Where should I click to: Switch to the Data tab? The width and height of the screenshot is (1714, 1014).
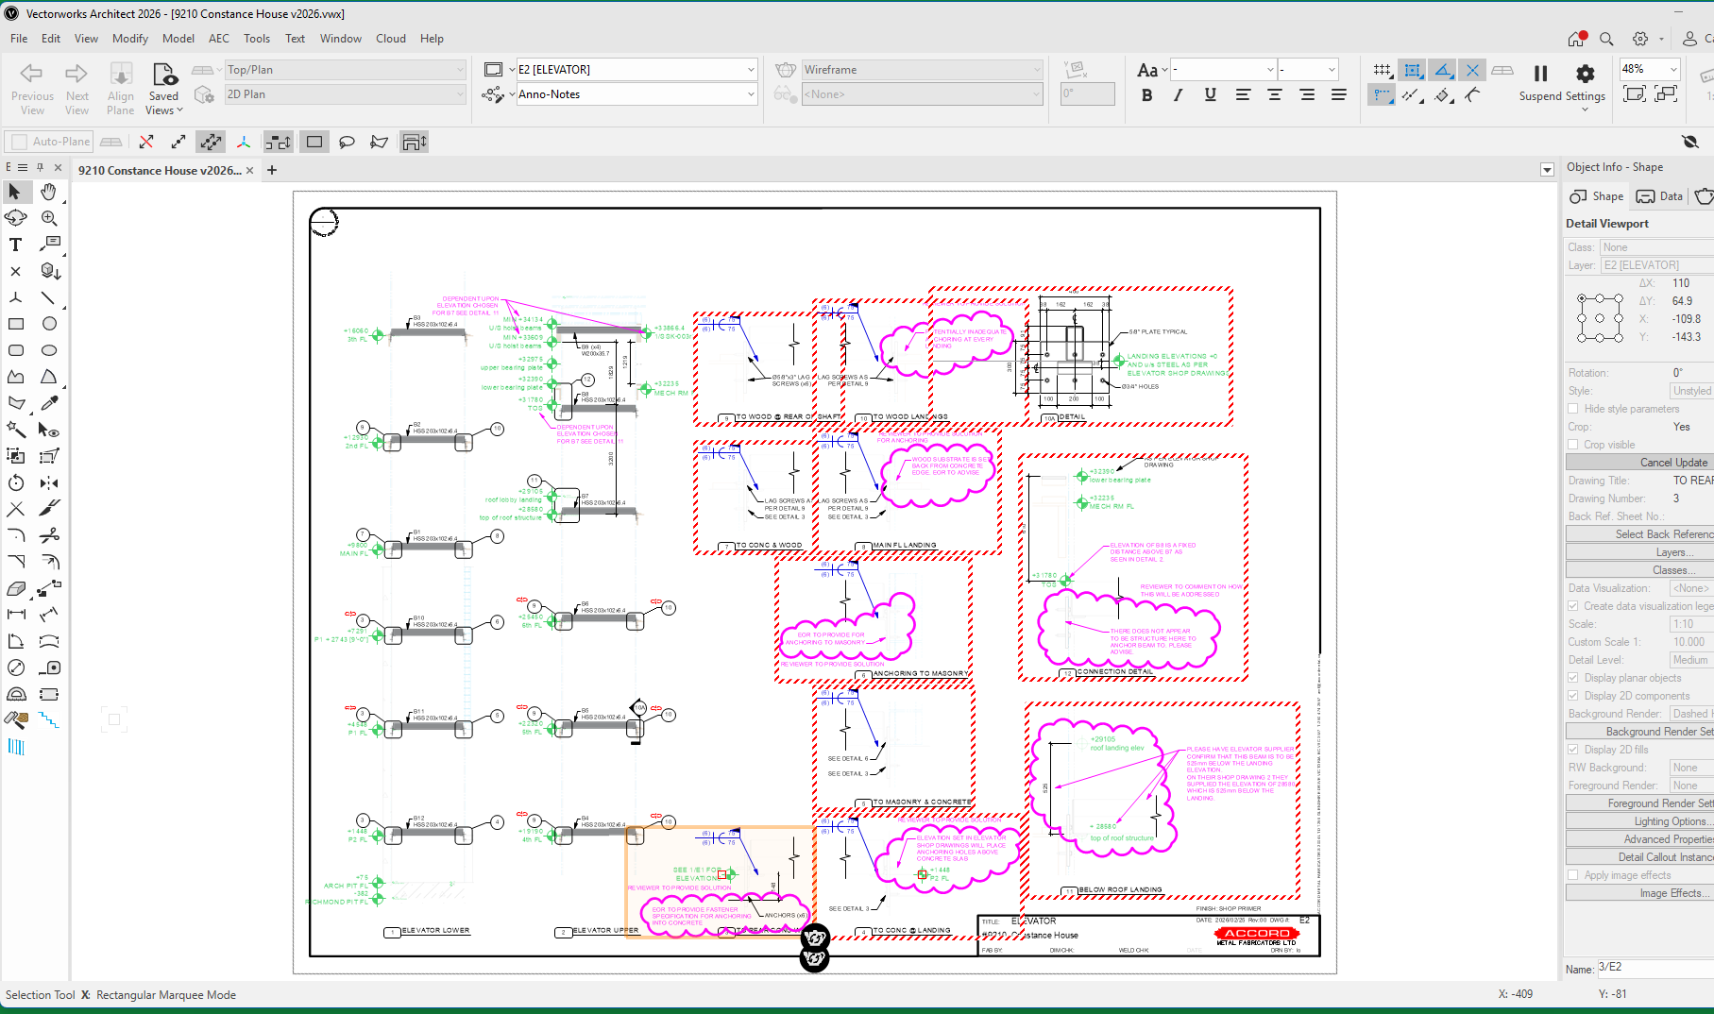coord(1660,196)
